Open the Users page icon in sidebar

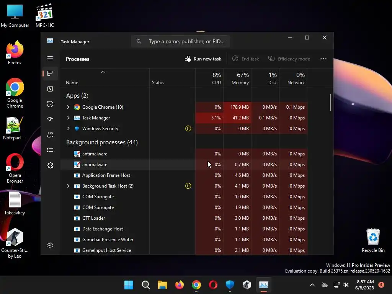coord(50,134)
